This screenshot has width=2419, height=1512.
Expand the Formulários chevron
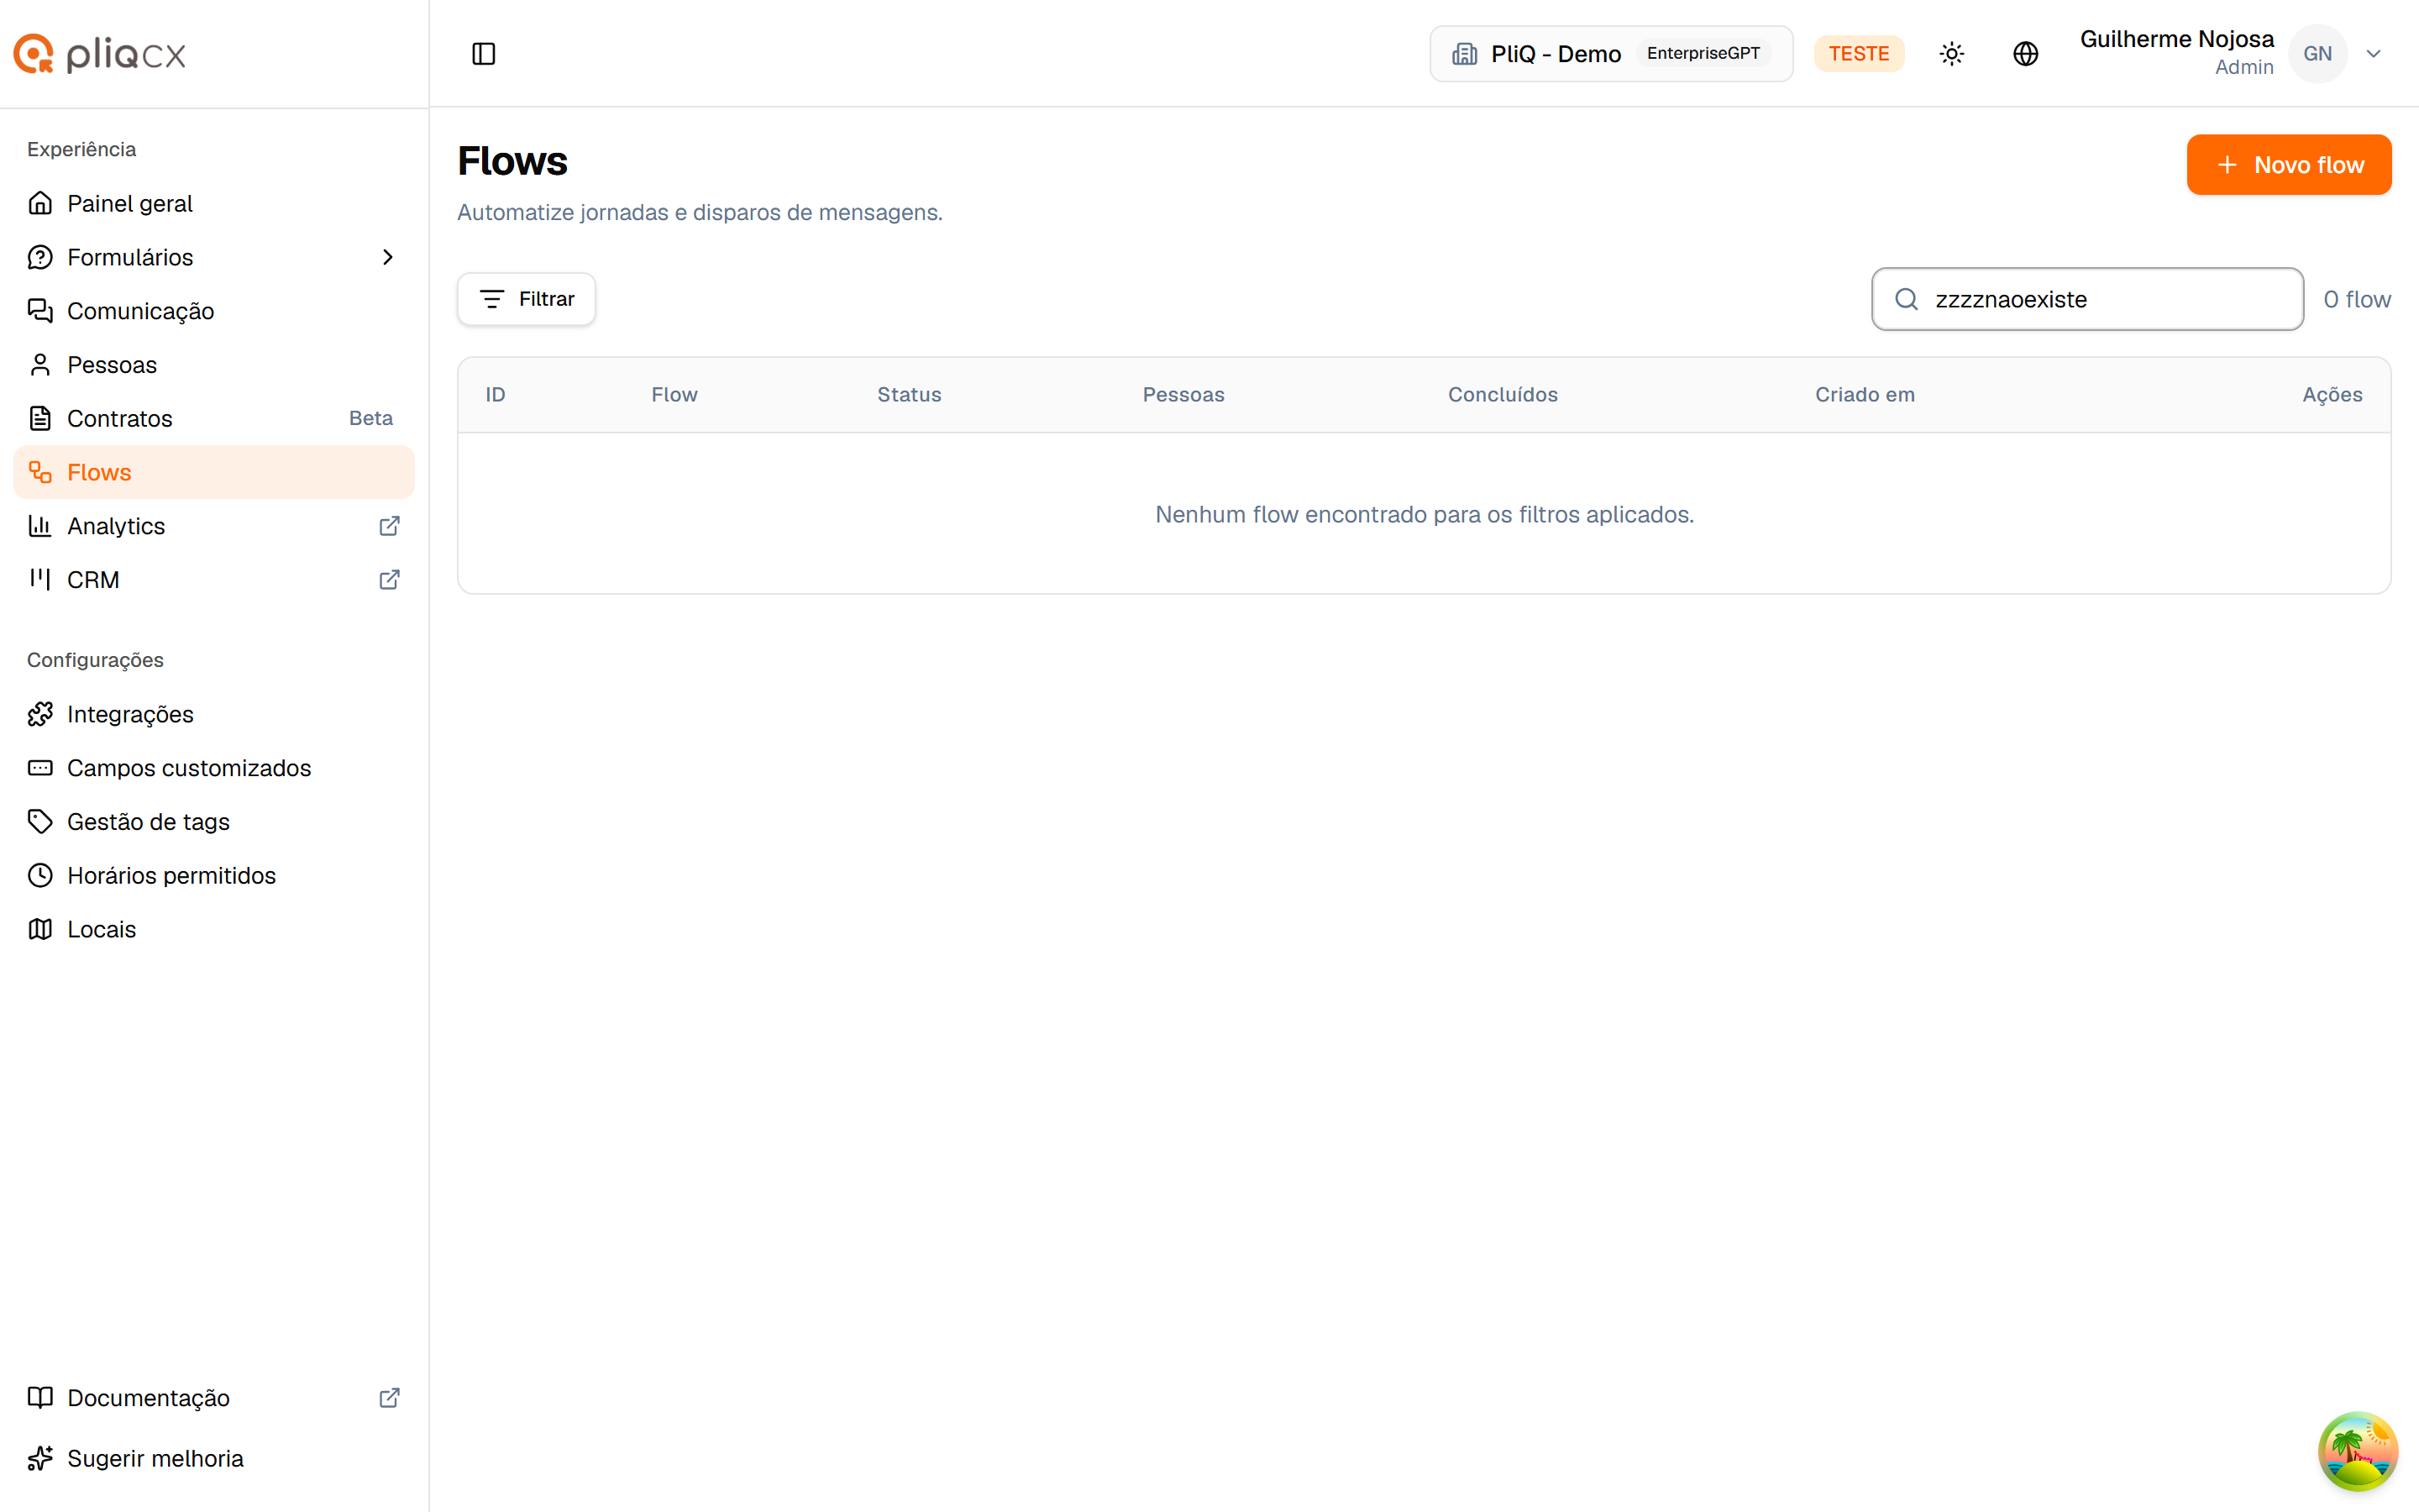click(388, 257)
